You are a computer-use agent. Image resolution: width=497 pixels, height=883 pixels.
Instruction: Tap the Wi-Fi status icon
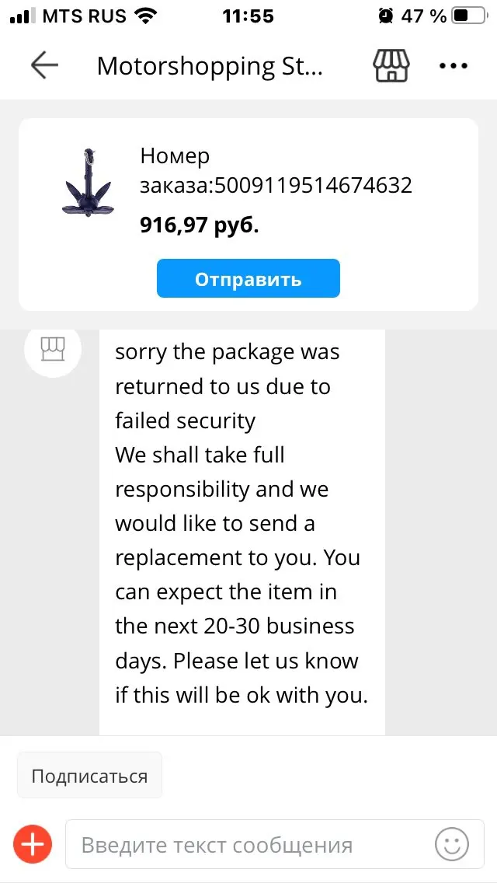coord(144,16)
